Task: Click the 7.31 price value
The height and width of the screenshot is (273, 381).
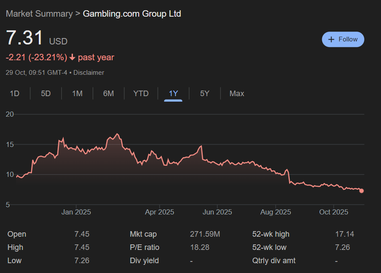Action: coord(25,38)
